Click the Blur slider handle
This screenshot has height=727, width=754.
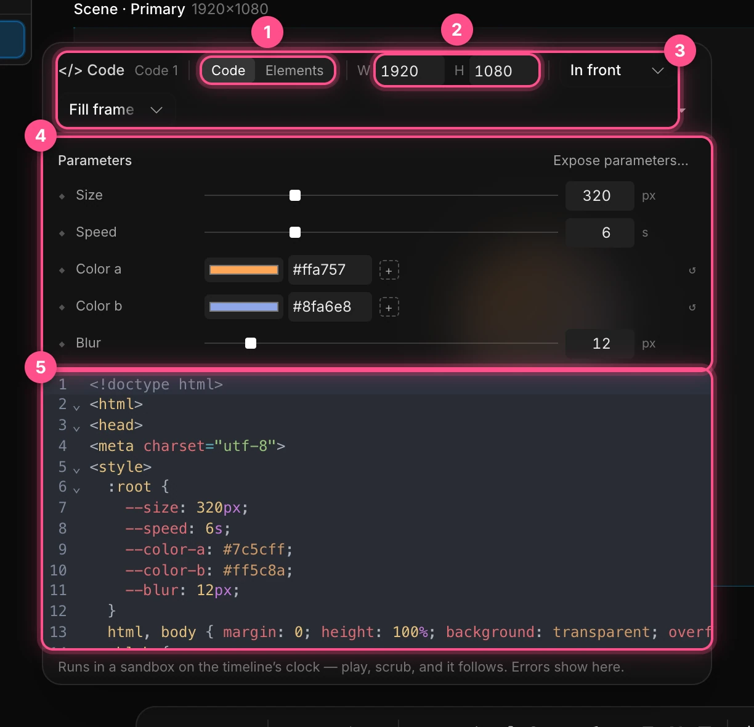[x=251, y=343]
